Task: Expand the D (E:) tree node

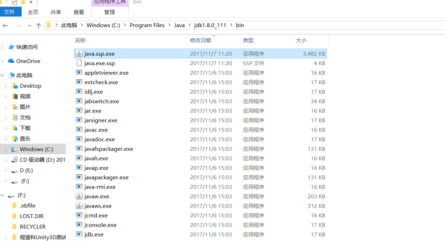Action: click(x=6, y=170)
